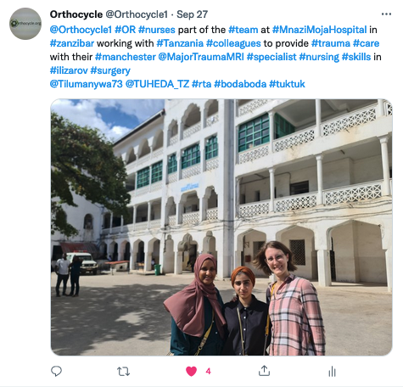Click the @Orthocycle1 handle beside the name

click(x=137, y=14)
